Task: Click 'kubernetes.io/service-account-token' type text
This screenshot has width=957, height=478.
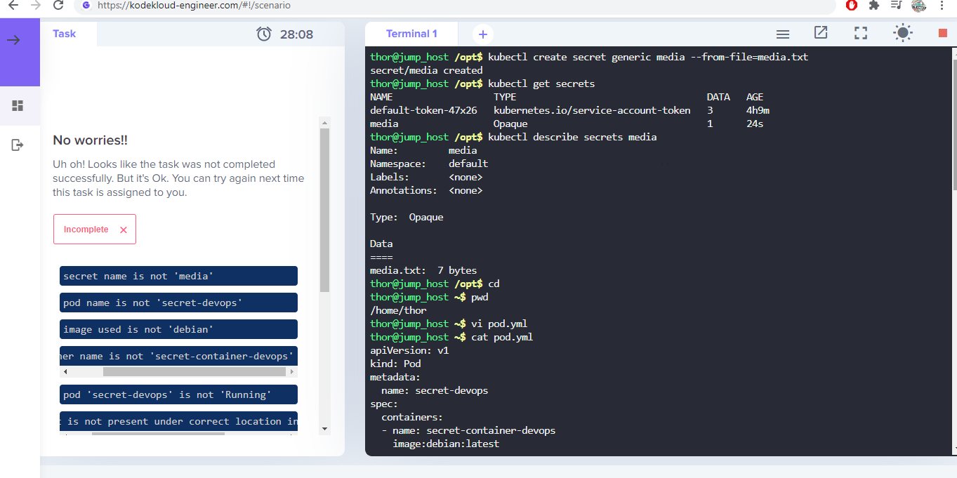Action: (x=592, y=110)
